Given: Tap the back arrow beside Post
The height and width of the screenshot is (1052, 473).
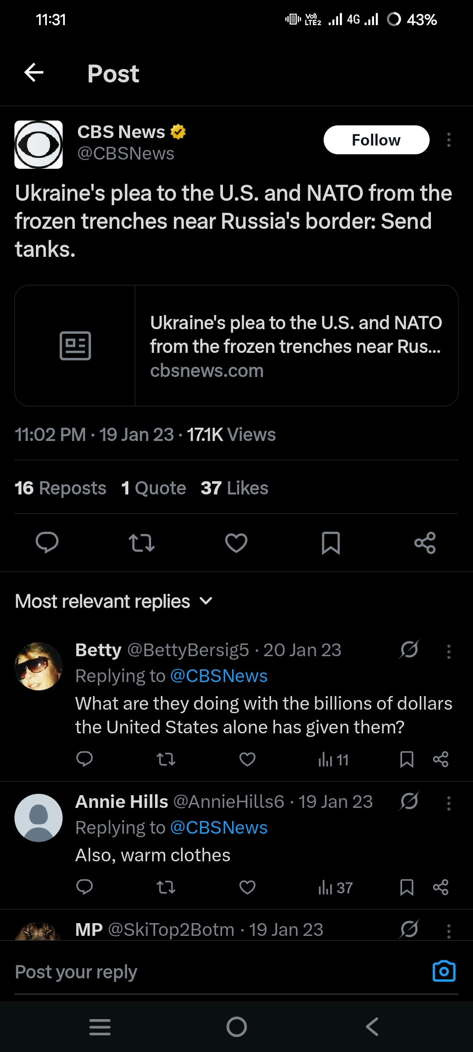Looking at the screenshot, I should click(34, 73).
